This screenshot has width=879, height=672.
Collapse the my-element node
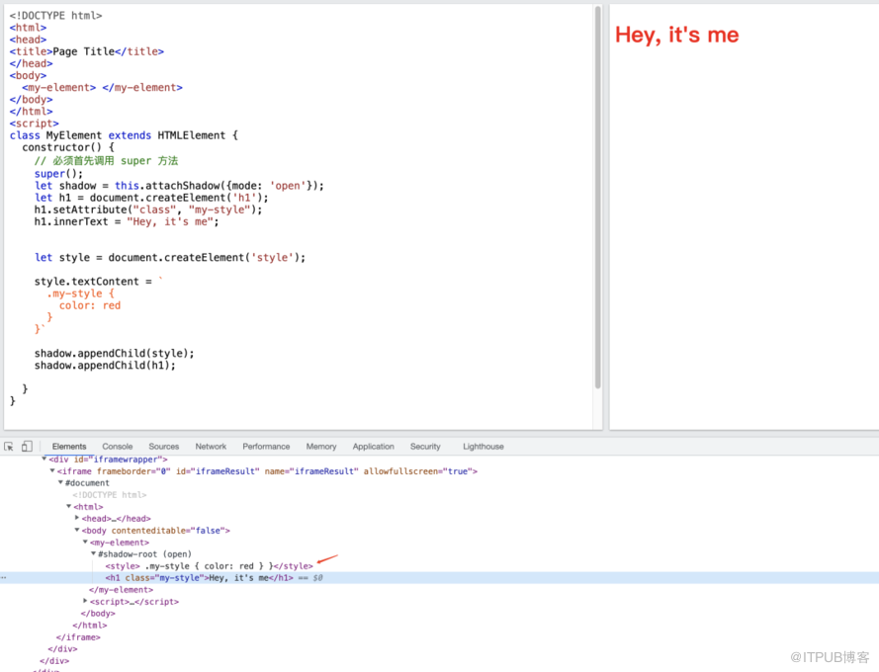[85, 543]
